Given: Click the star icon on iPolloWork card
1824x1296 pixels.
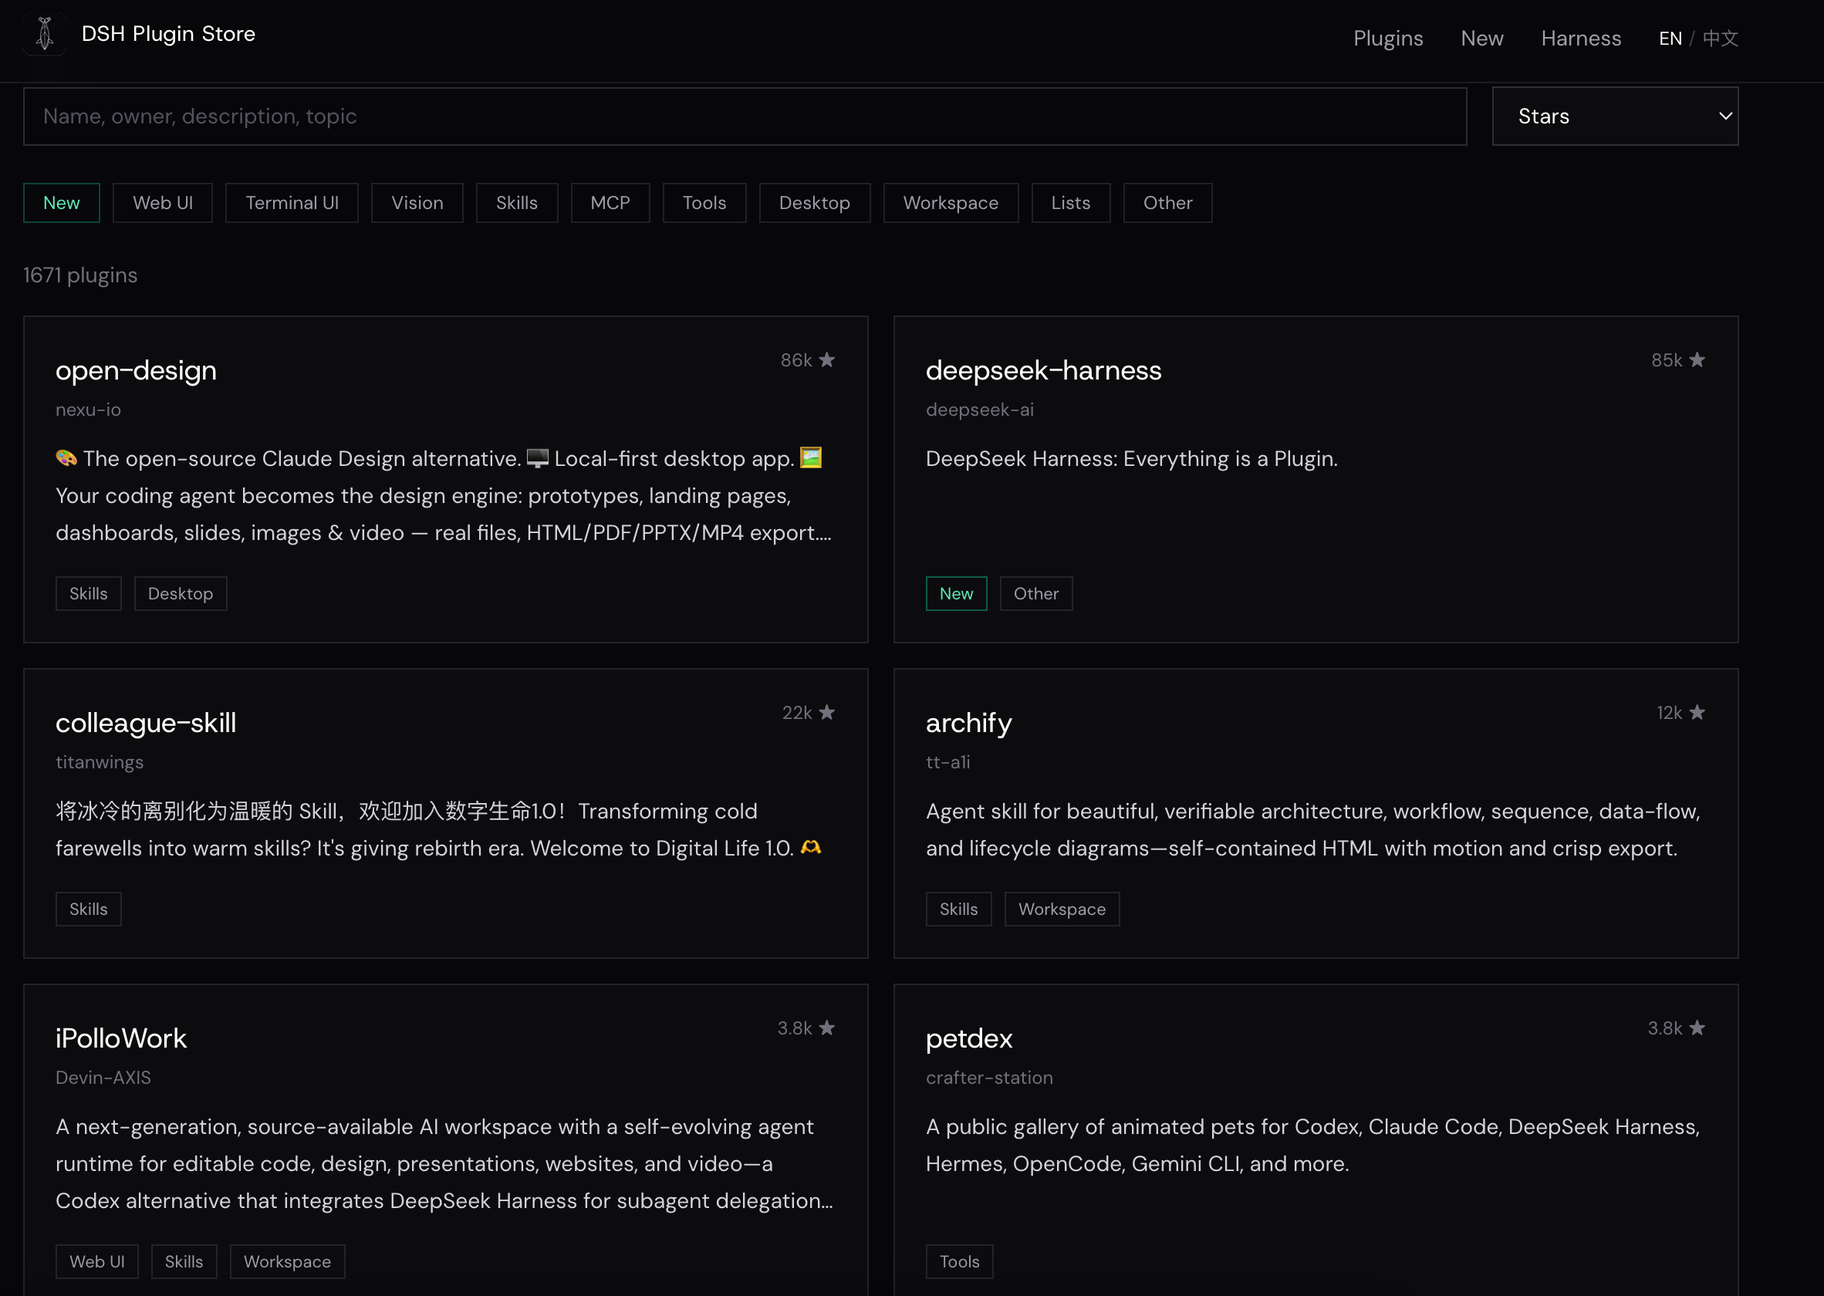Looking at the screenshot, I should tap(827, 1028).
